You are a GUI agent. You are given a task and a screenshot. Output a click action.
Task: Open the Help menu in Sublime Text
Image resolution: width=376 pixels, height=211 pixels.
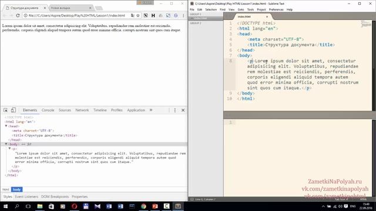click(x=290, y=9)
